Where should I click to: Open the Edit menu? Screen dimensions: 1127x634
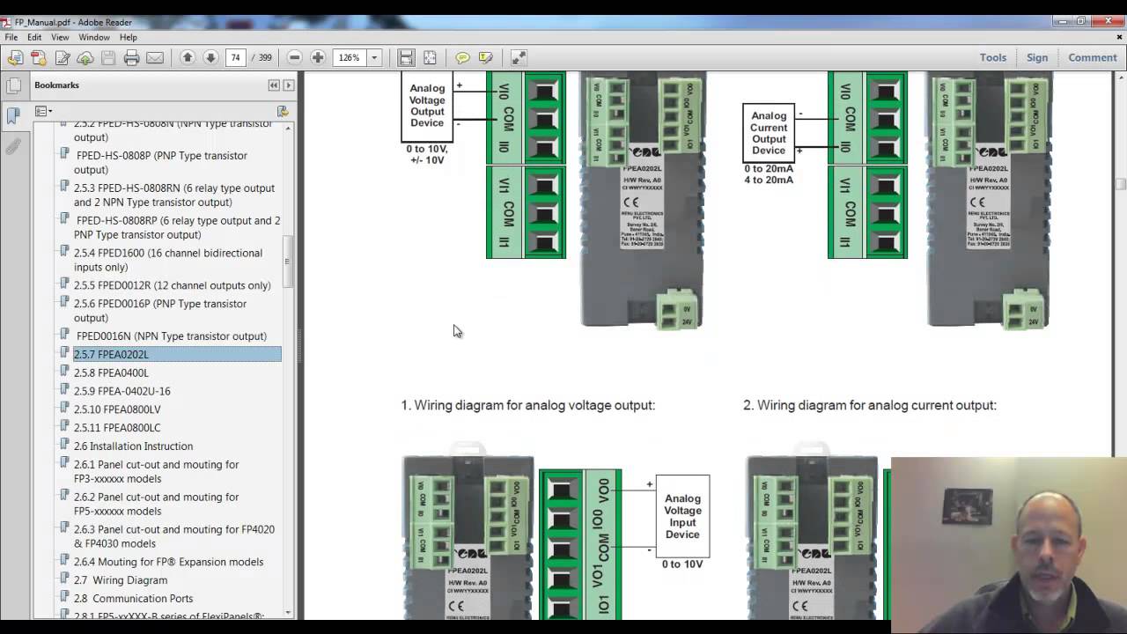pos(34,37)
